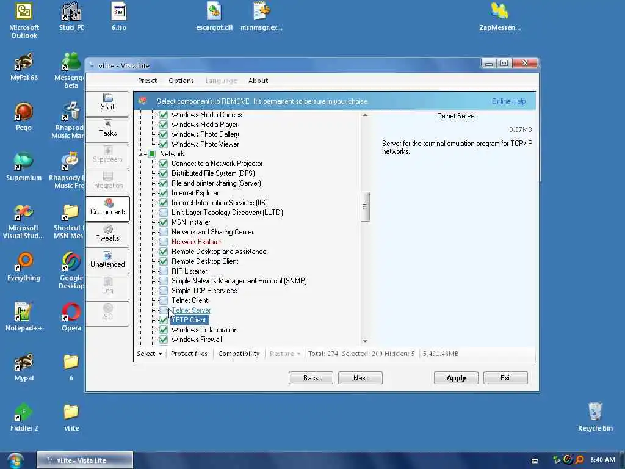Check the Telnet Server checkbox
Screen dimensions: 625x469
pyautogui.click(x=164, y=310)
